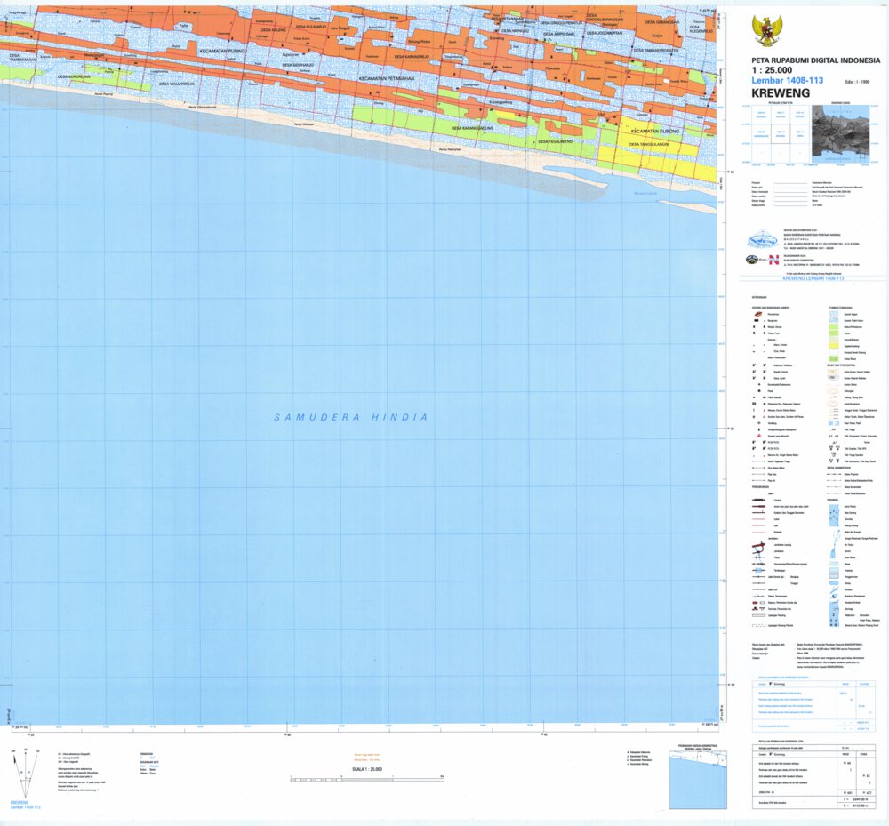Click the center cell of the Petunjuk Letak Peta grid

781,133
